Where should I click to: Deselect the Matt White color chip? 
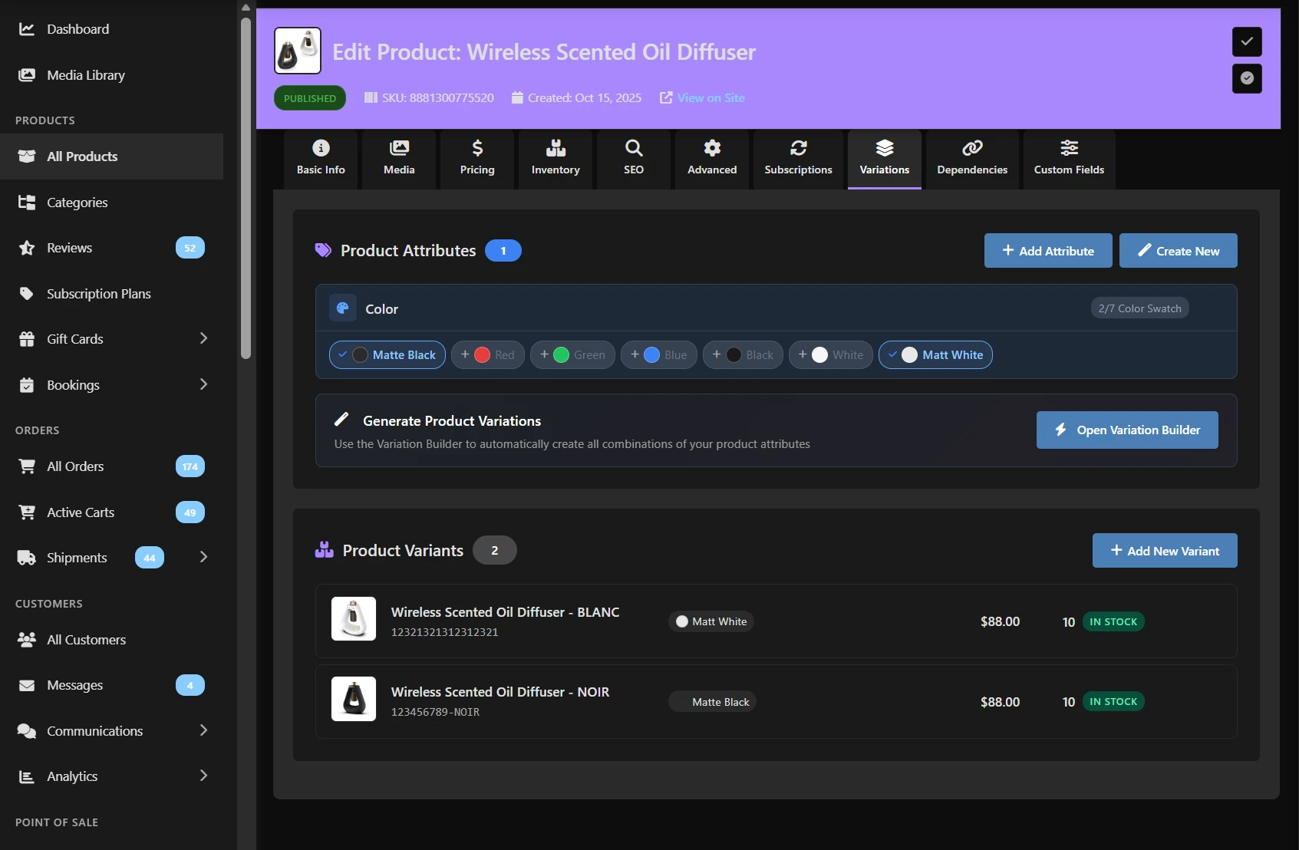(935, 355)
